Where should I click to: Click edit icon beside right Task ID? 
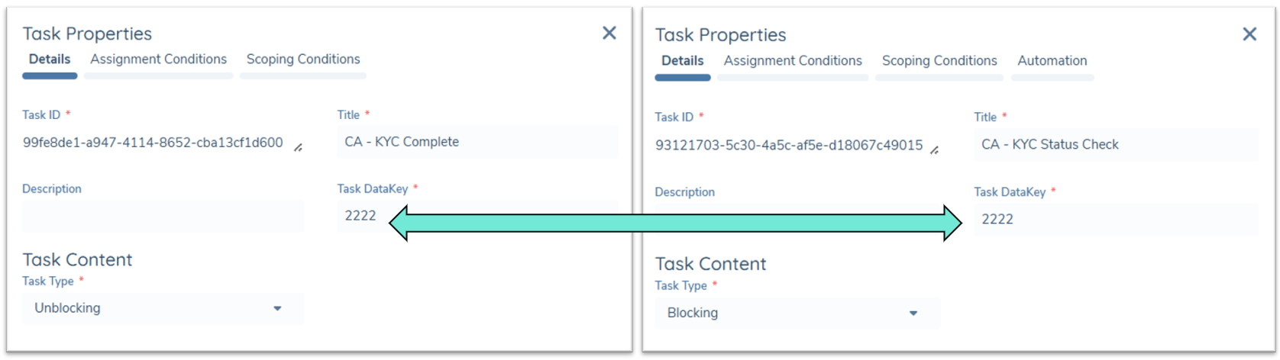point(934,150)
